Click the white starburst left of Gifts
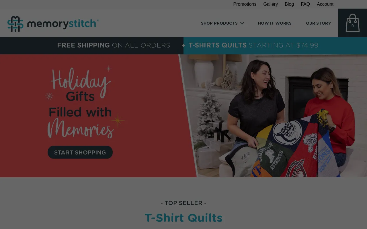367x229 pixels. click(x=49, y=96)
